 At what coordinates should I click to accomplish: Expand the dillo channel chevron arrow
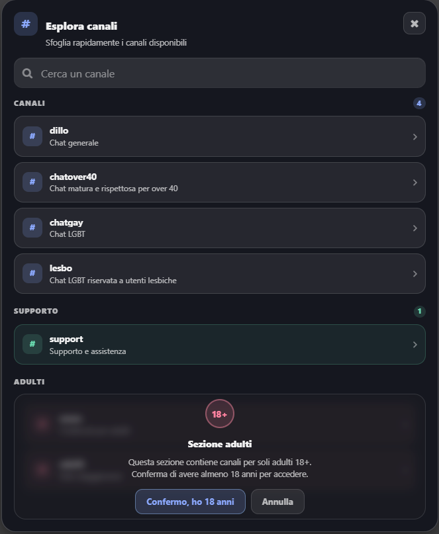pos(415,137)
